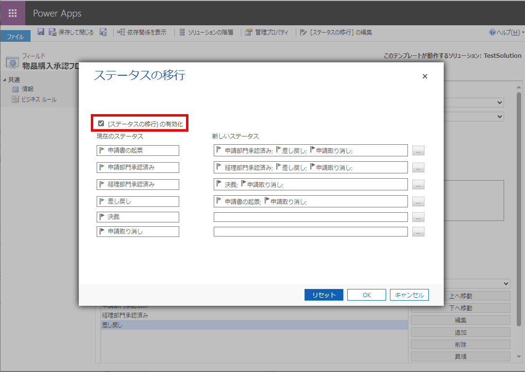Screen dimensions: 525x372
Task: Open the Help (ヘルプ) menu
Action: 506,32
